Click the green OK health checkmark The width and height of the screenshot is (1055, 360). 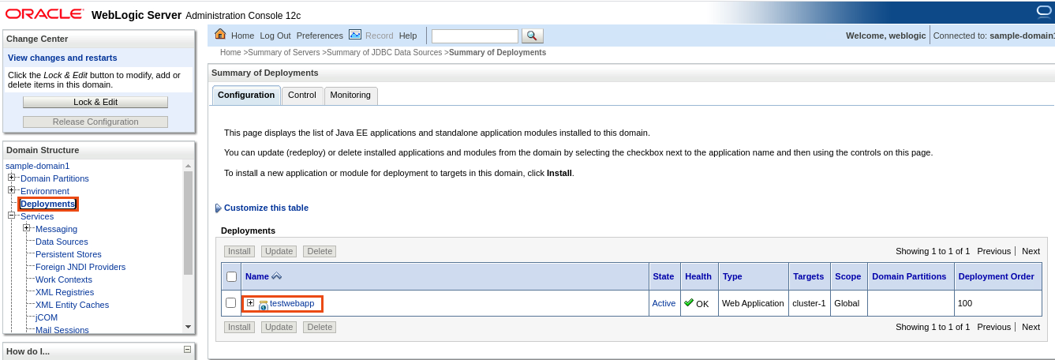click(689, 302)
